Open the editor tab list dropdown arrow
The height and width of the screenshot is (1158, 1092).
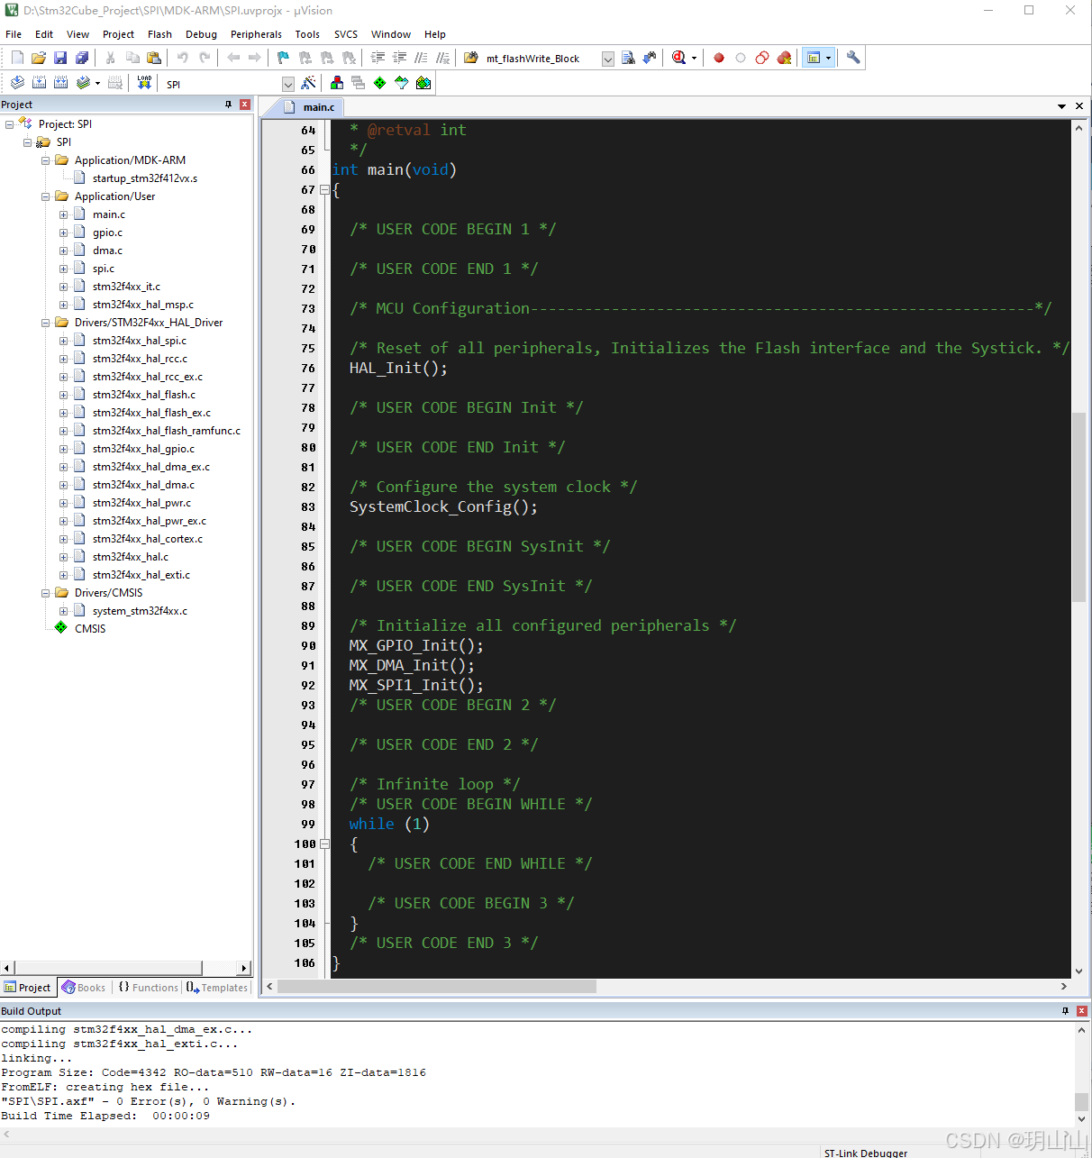(x=1061, y=106)
